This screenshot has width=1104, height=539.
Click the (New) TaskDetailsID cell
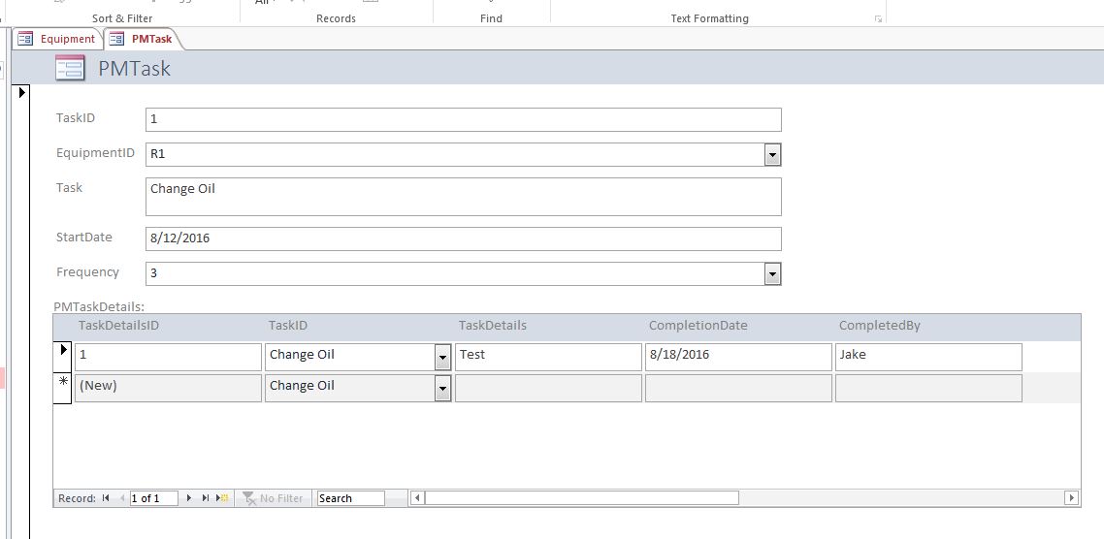(168, 388)
